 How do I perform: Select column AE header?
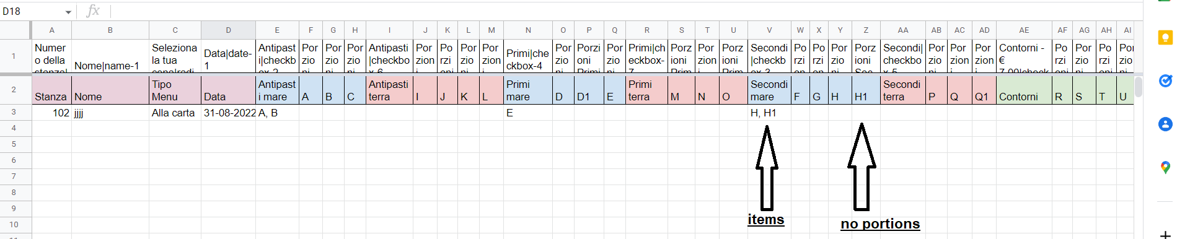[x=1024, y=30]
